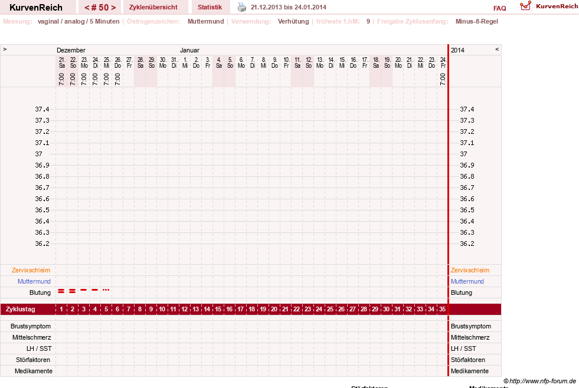The height and width of the screenshot is (388, 579).
Task: Go to cycle via '< # 50 >' navigator
Action: click(x=100, y=8)
